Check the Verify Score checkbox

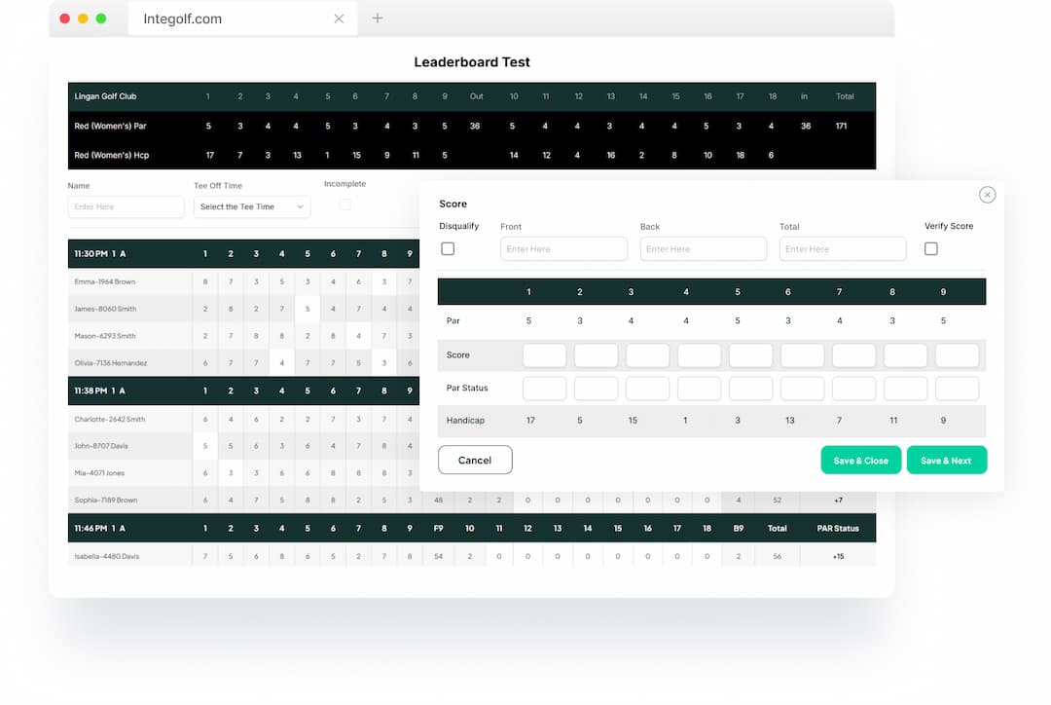[931, 248]
